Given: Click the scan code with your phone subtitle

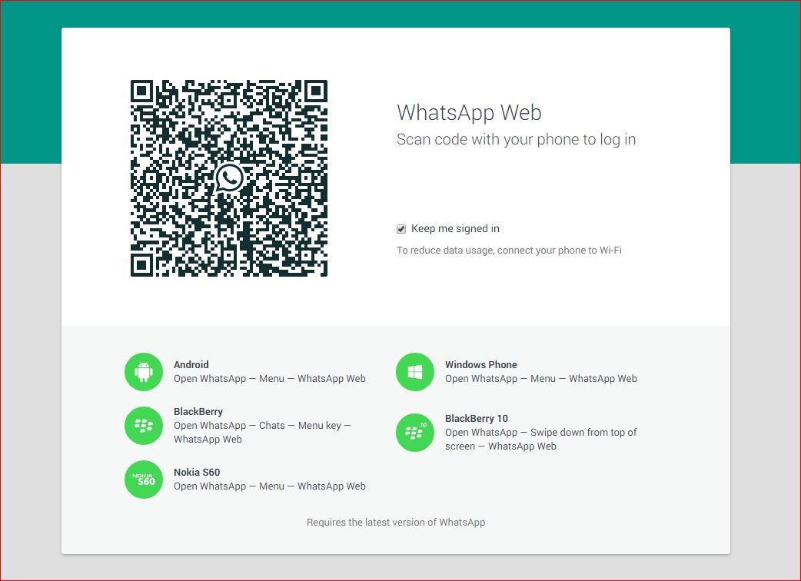Looking at the screenshot, I should (516, 139).
